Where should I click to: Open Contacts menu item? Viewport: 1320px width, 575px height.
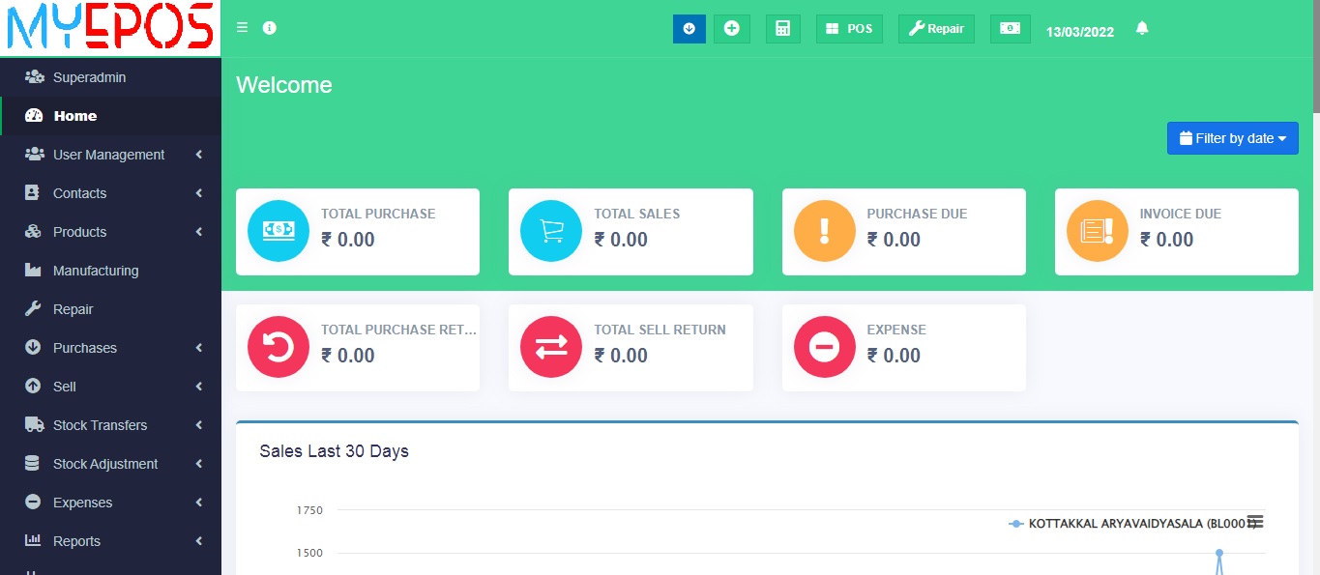tap(110, 193)
